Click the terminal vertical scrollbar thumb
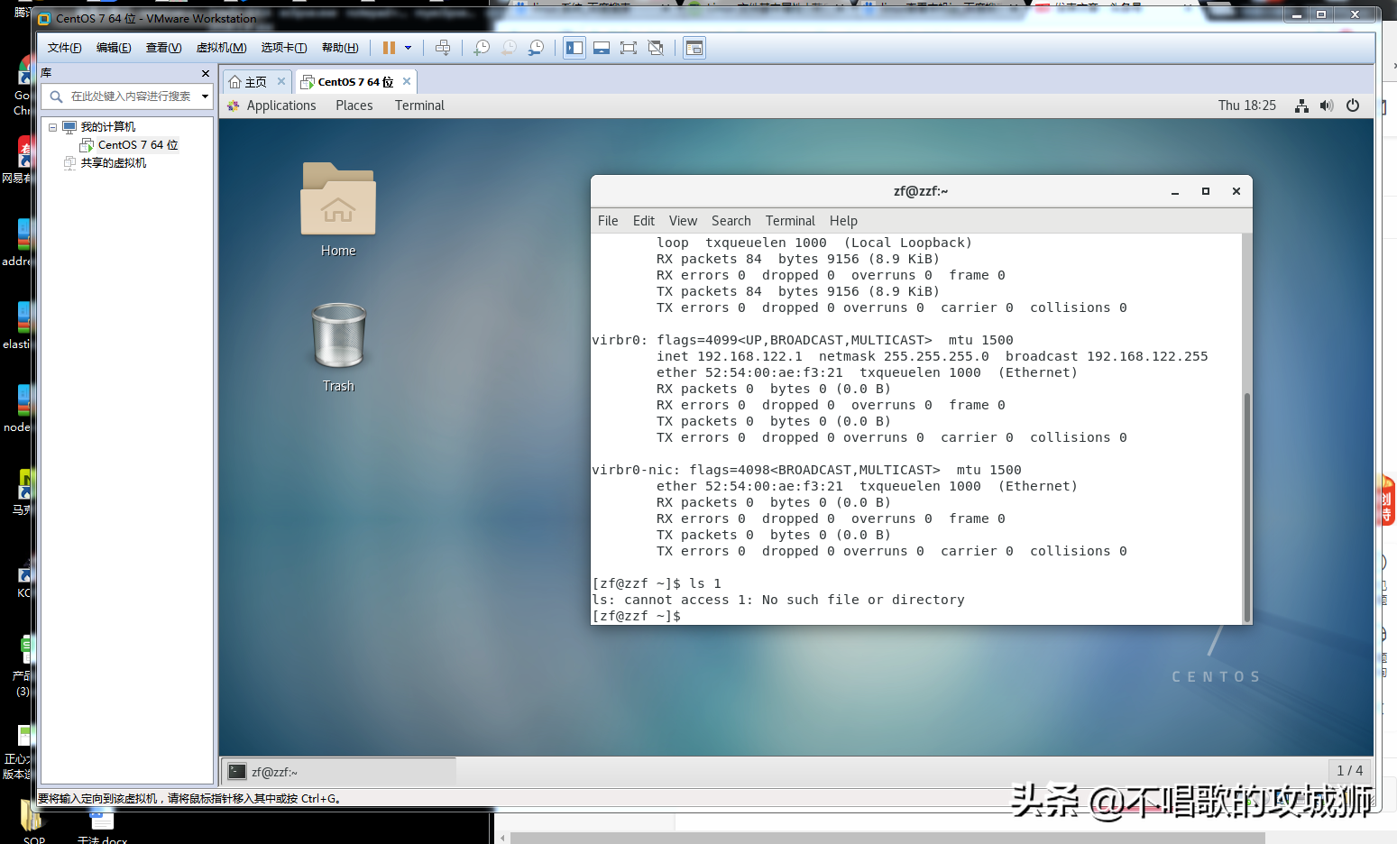This screenshot has height=844, width=1397. point(1247,507)
